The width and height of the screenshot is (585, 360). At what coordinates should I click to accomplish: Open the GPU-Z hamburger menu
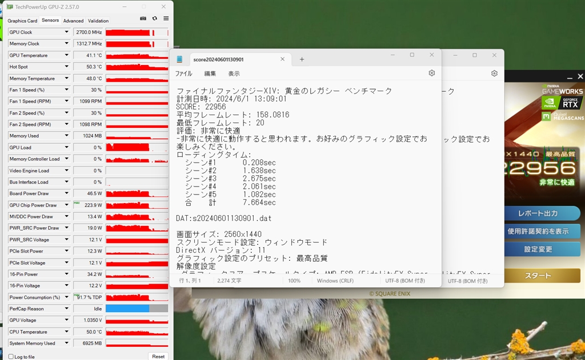click(166, 18)
